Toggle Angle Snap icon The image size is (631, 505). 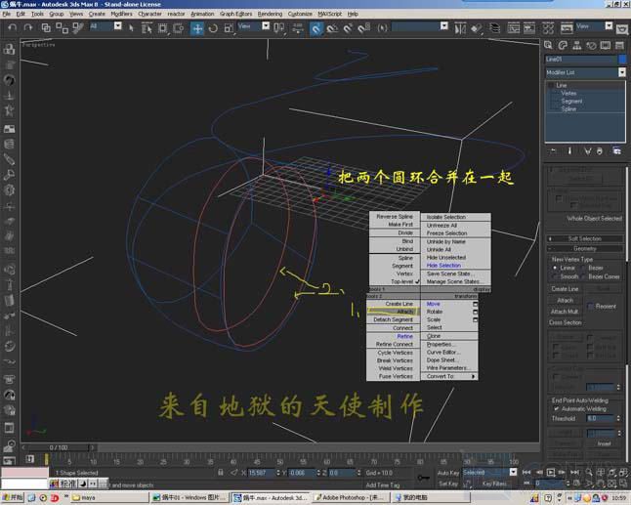[x=332, y=28]
